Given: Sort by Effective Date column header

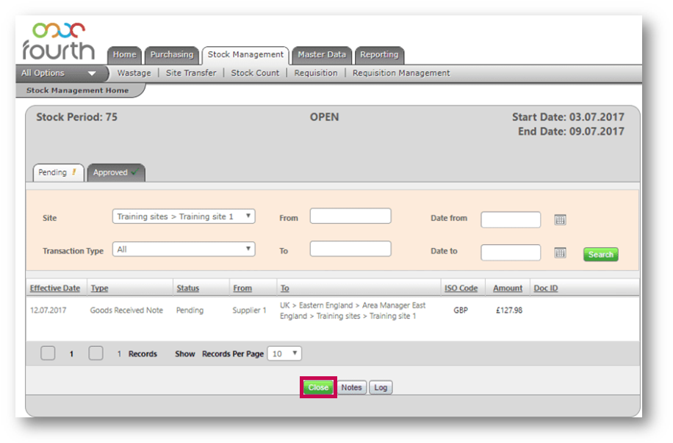Looking at the screenshot, I should point(55,288).
